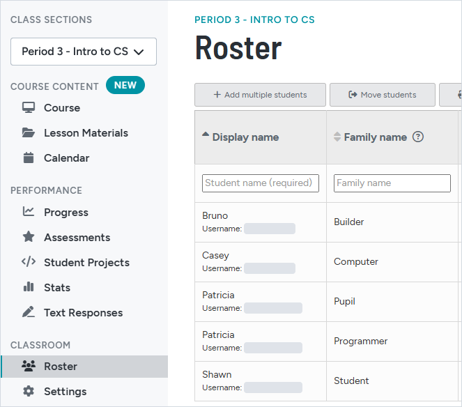Click the Assessments star icon

pos(29,237)
